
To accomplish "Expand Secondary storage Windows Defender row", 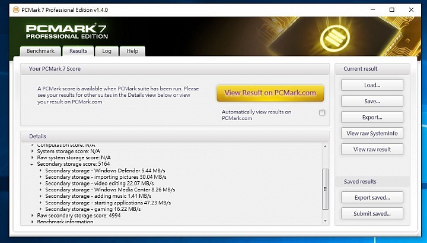I will [40, 171].
